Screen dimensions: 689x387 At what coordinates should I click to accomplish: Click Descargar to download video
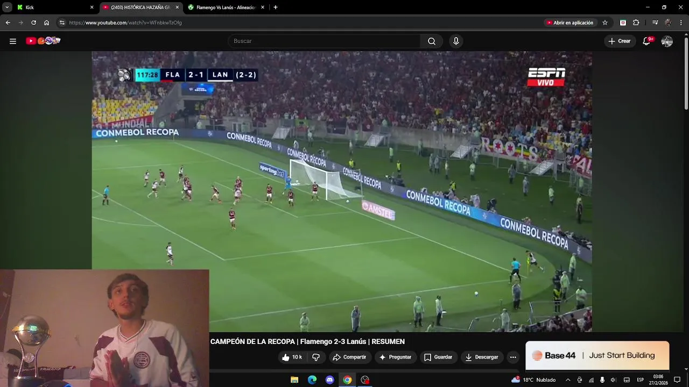click(482, 357)
